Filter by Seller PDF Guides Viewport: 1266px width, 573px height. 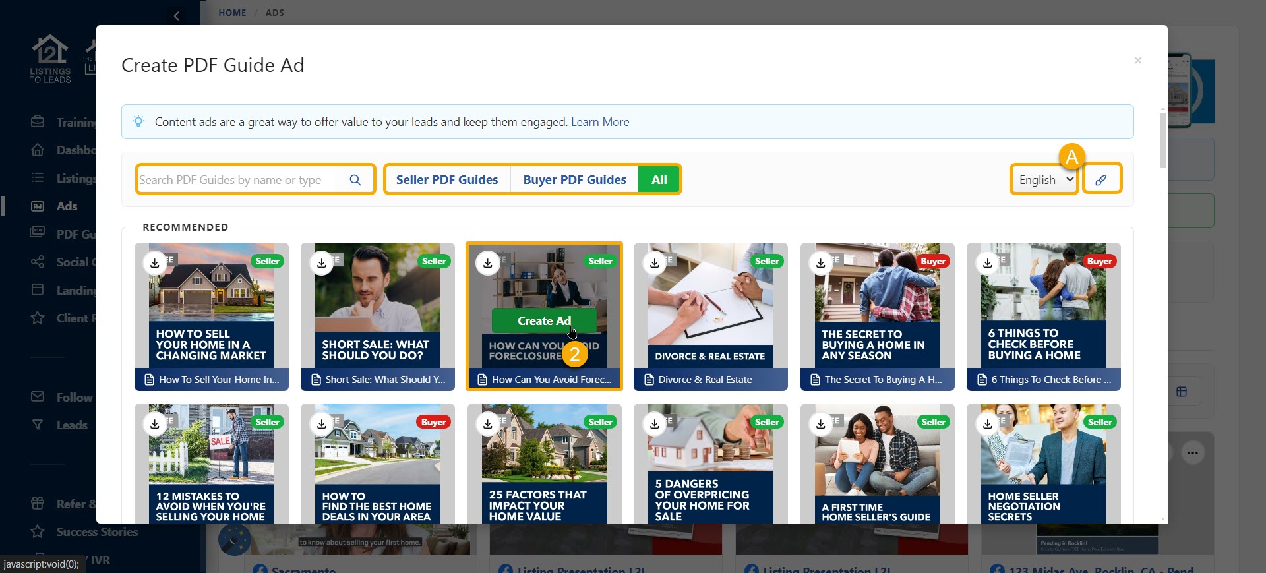coord(447,179)
